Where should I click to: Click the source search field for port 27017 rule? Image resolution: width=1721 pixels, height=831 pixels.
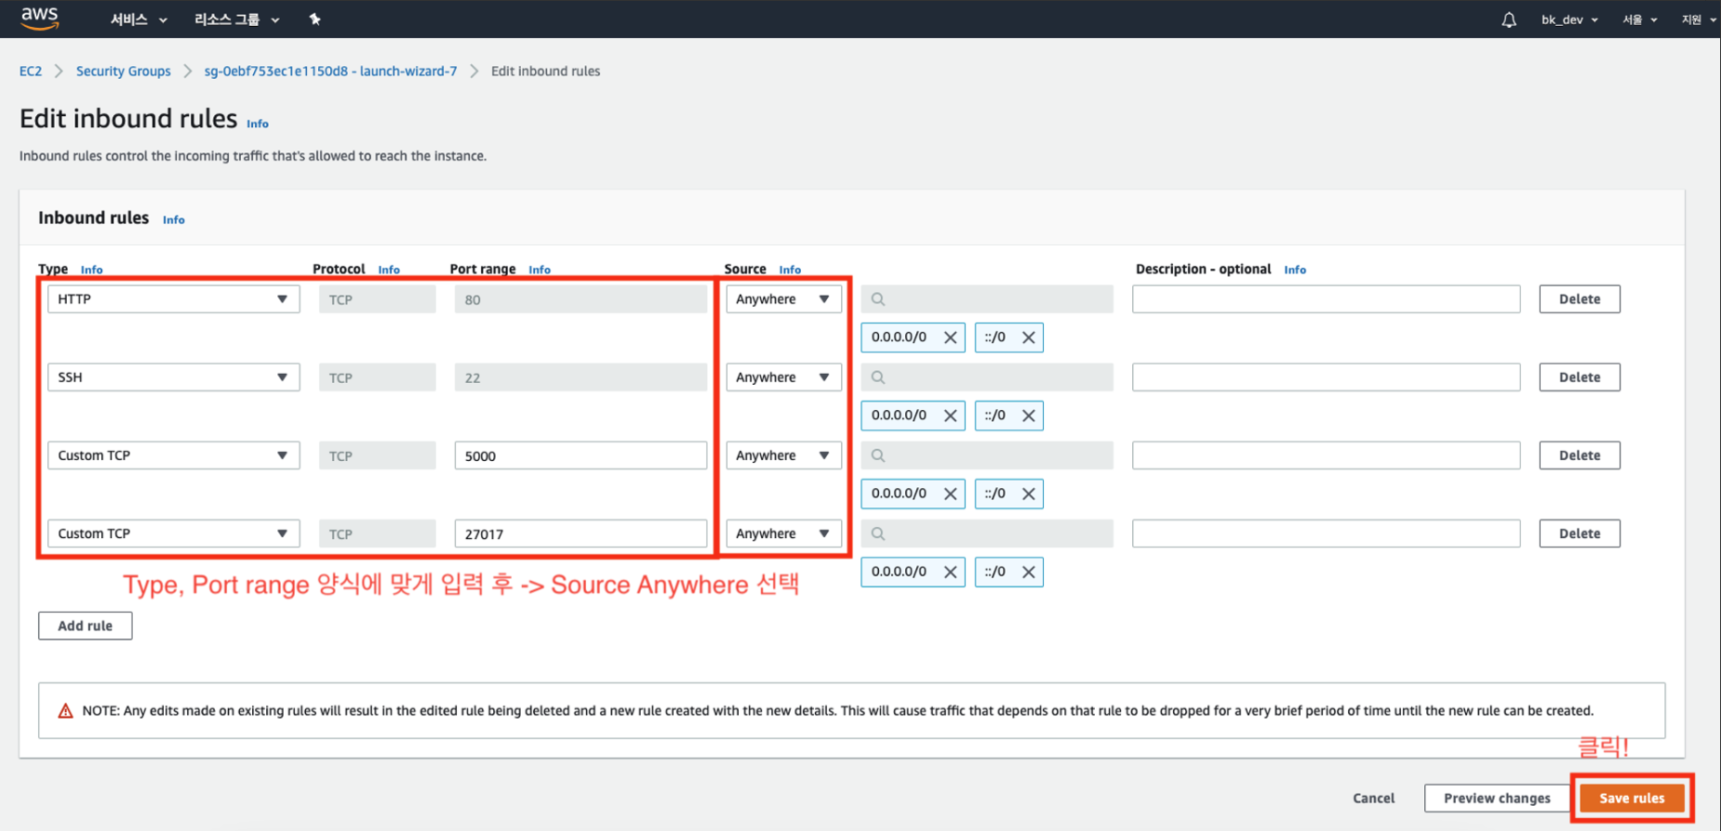click(987, 534)
